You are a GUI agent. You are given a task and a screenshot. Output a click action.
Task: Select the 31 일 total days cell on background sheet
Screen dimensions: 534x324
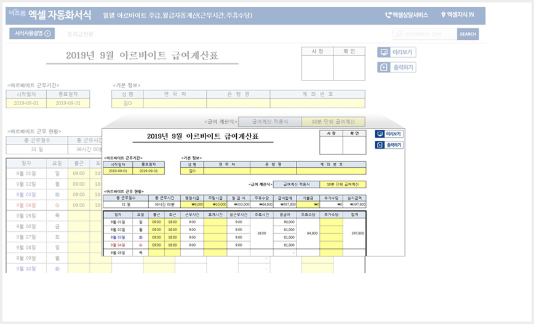tap(37, 149)
